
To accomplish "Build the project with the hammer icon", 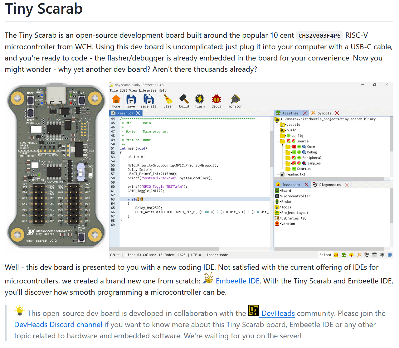I will click(x=184, y=100).
